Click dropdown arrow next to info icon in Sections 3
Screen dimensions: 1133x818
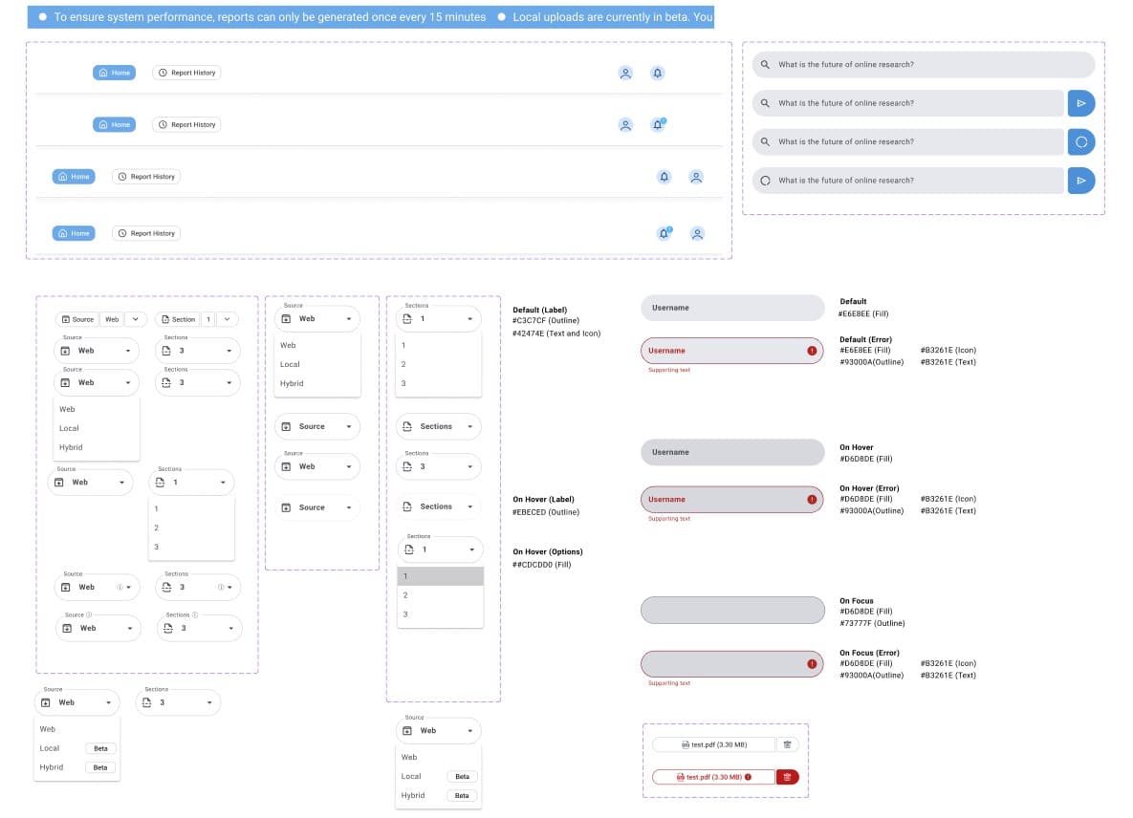click(229, 587)
